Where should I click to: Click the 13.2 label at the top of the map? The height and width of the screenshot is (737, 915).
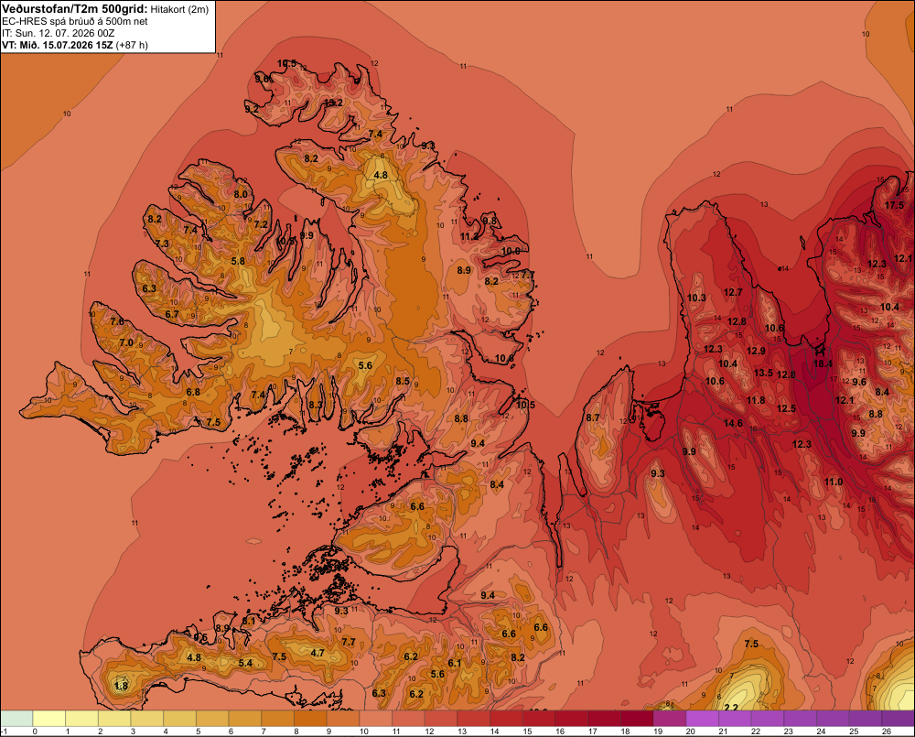coord(333,103)
